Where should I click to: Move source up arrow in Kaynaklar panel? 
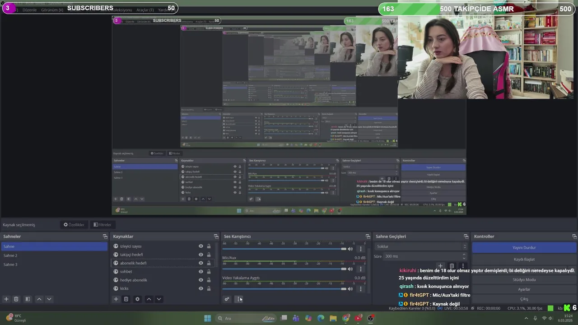149,299
